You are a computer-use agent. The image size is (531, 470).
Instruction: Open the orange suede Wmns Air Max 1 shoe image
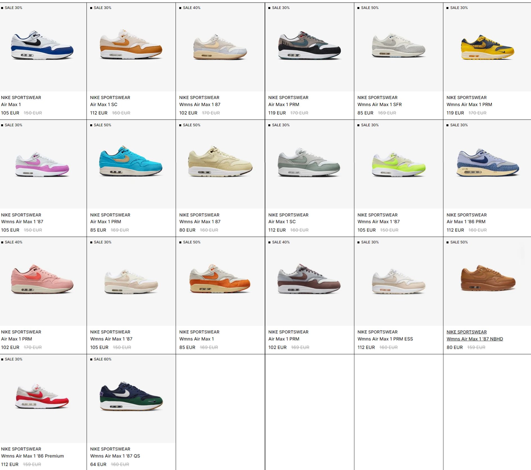(x=220, y=278)
